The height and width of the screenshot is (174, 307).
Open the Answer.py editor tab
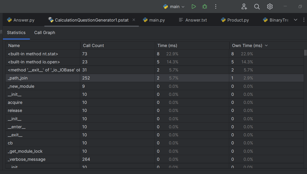click(x=21, y=20)
